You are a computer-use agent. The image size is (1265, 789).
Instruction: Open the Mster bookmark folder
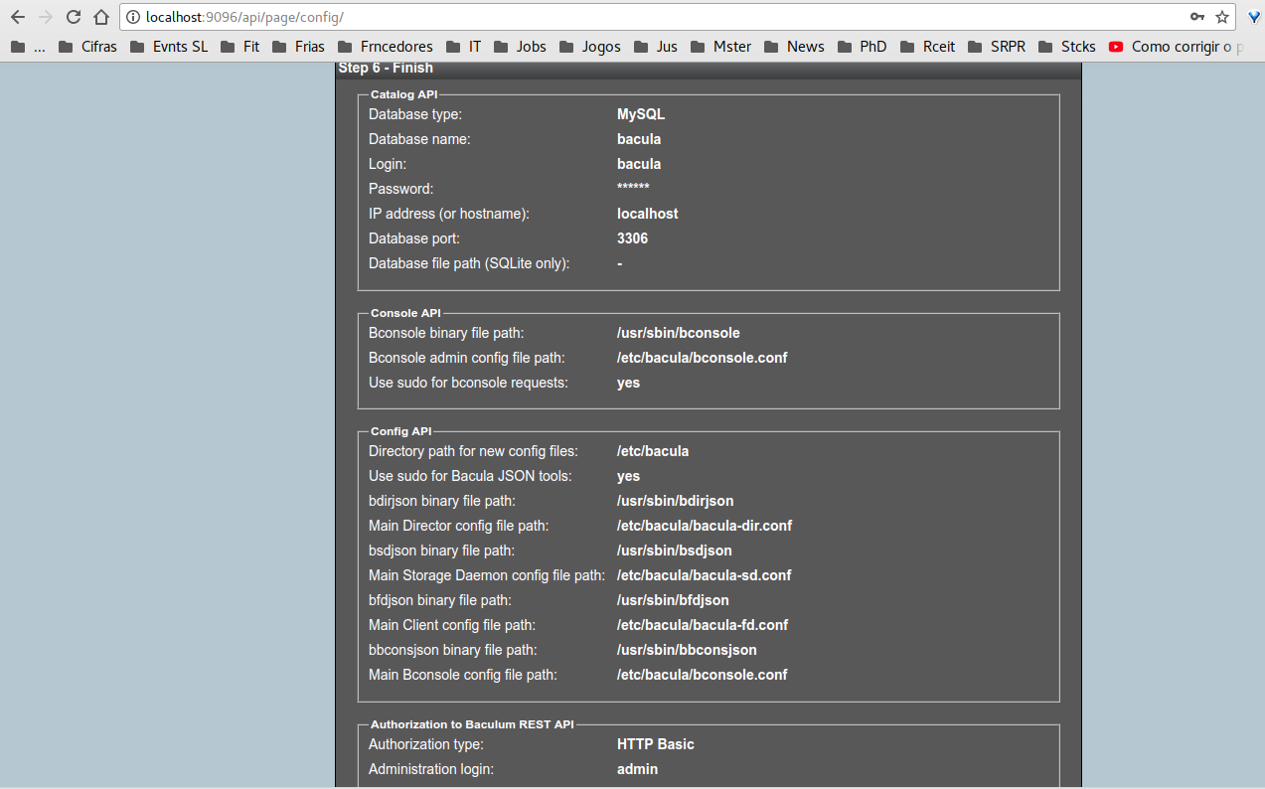pos(721,47)
